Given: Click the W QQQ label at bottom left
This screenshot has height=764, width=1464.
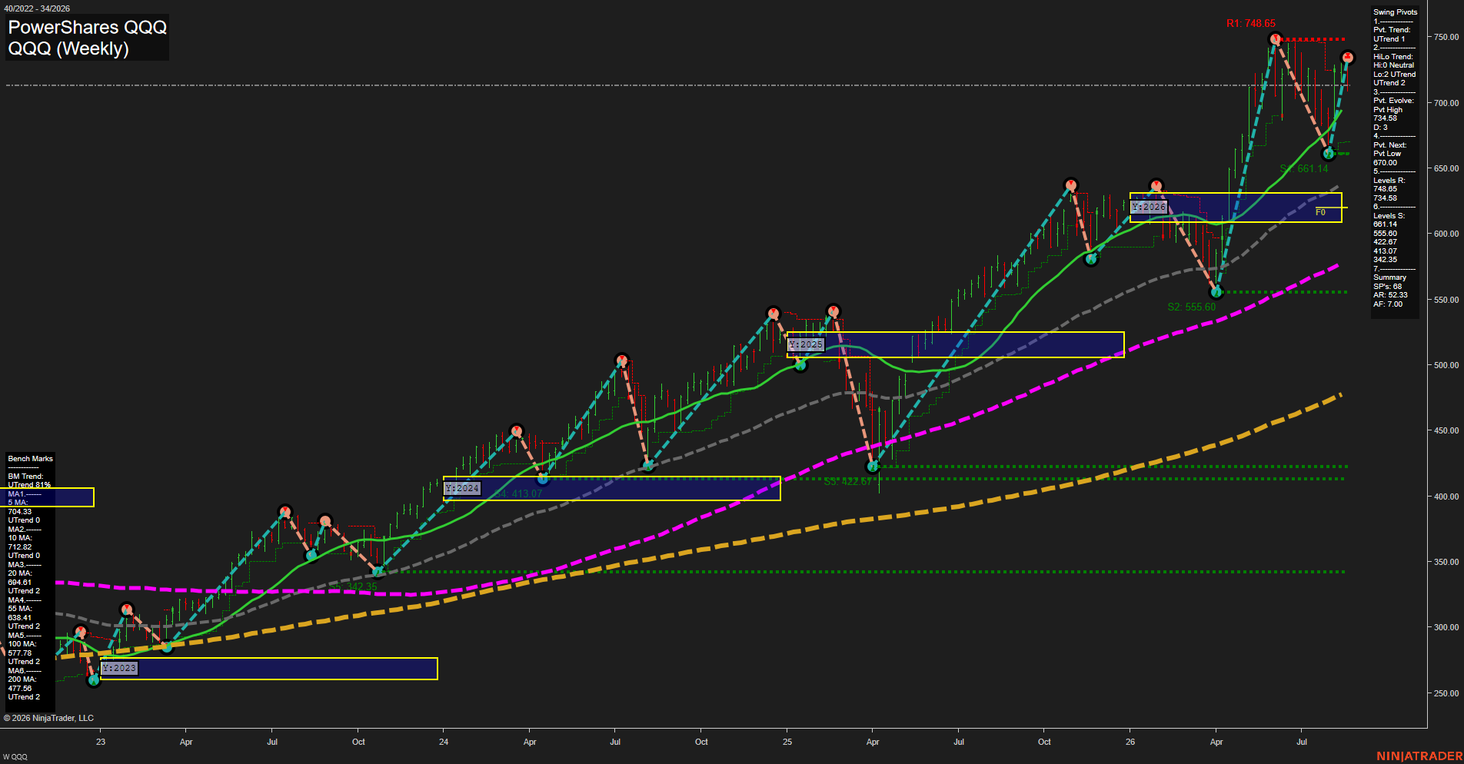Looking at the screenshot, I should pyautogui.click(x=15, y=757).
